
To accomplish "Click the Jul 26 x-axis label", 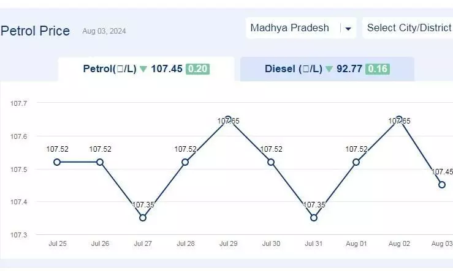I will pyautogui.click(x=101, y=243).
